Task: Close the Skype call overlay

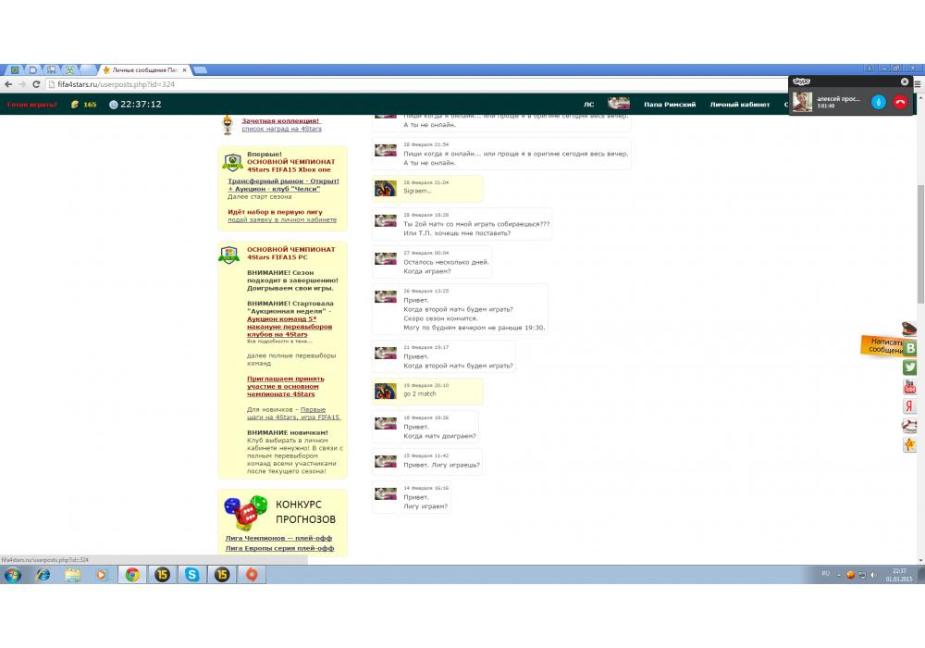Action: click(x=905, y=81)
